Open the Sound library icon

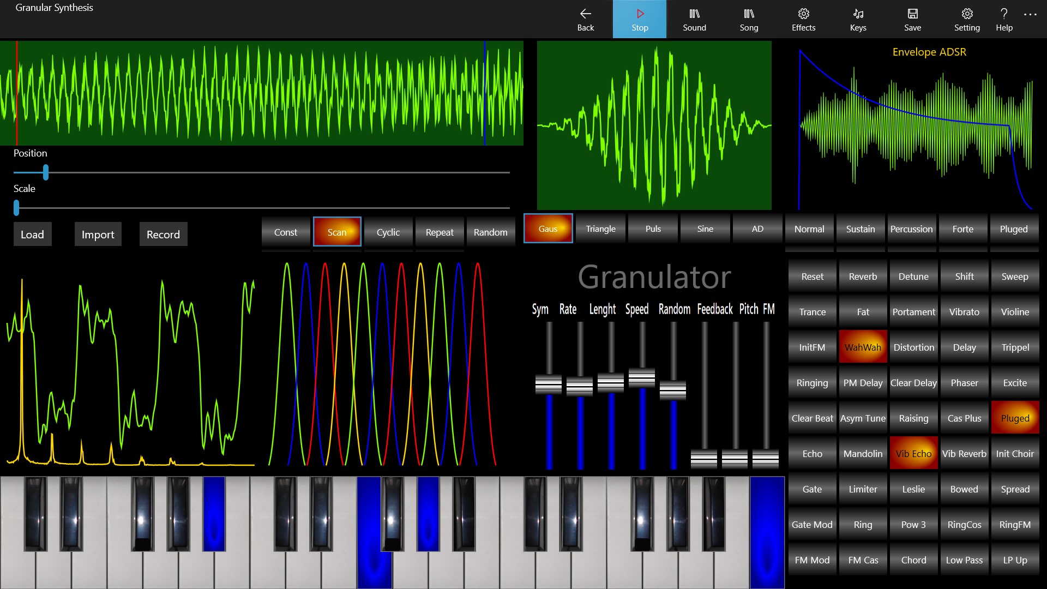click(694, 14)
